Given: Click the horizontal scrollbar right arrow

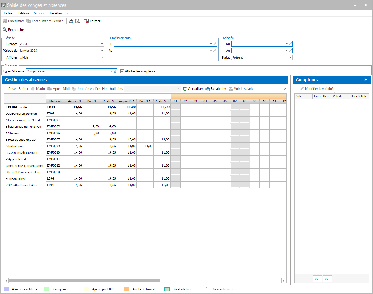Looking at the screenshot, I should (284, 281).
